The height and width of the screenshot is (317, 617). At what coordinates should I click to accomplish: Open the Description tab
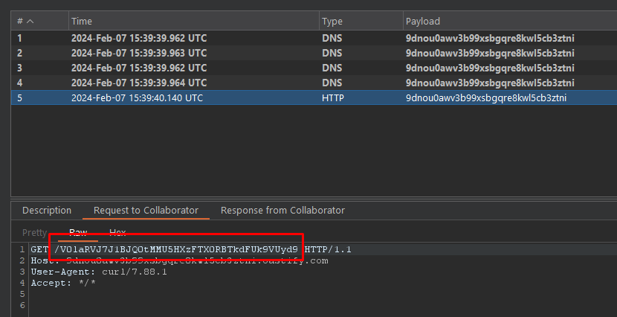pyautogui.click(x=47, y=211)
